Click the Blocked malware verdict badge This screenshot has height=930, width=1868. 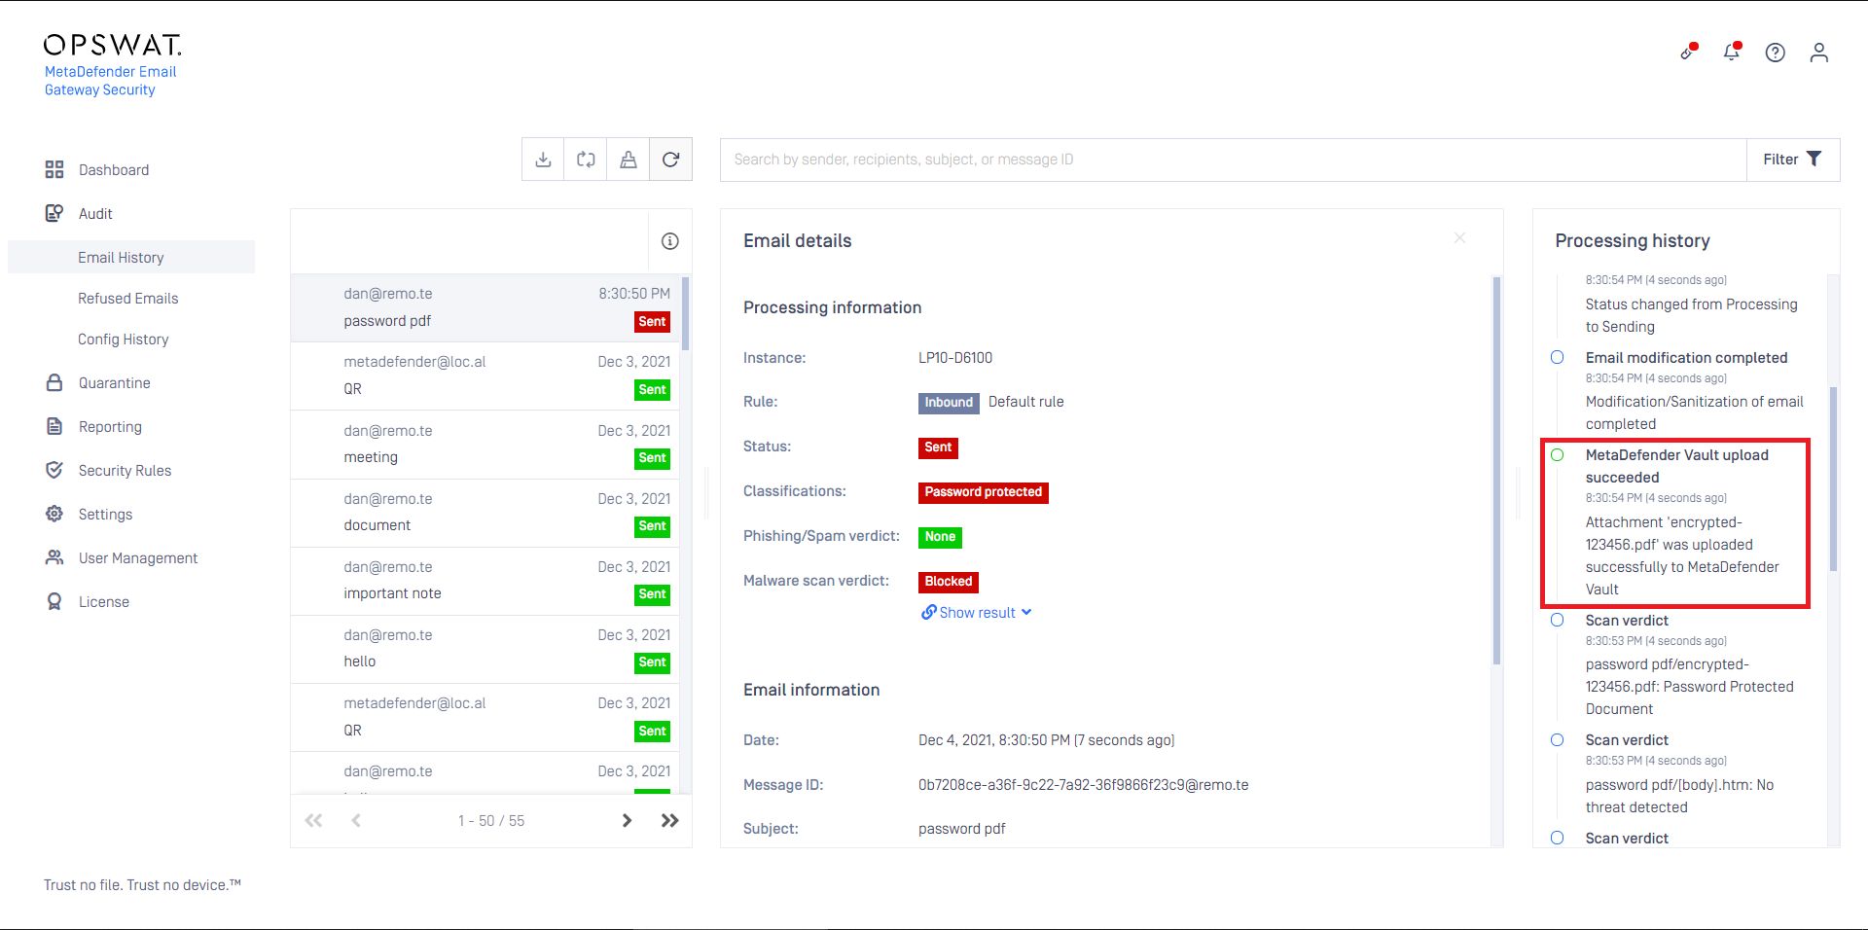[948, 582]
